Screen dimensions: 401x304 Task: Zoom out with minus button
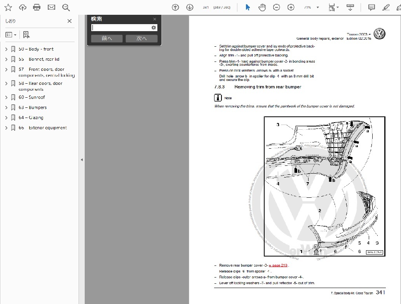(x=276, y=7)
